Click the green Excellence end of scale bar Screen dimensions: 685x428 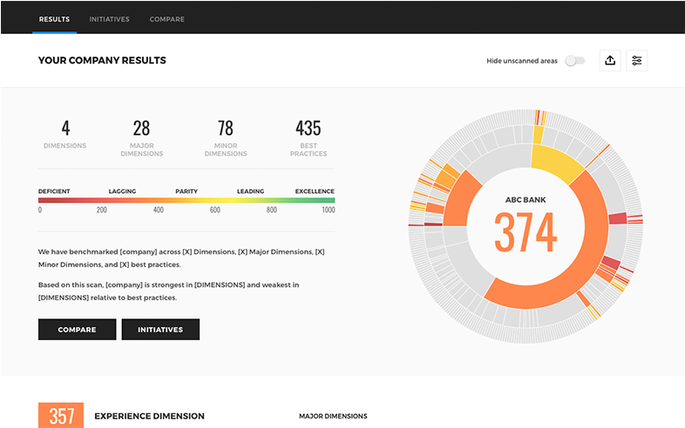point(322,200)
